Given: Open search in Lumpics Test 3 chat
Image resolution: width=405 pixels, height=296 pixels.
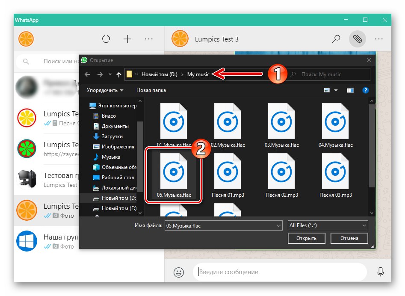Looking at the screenshot, I should tap(336, 39).
